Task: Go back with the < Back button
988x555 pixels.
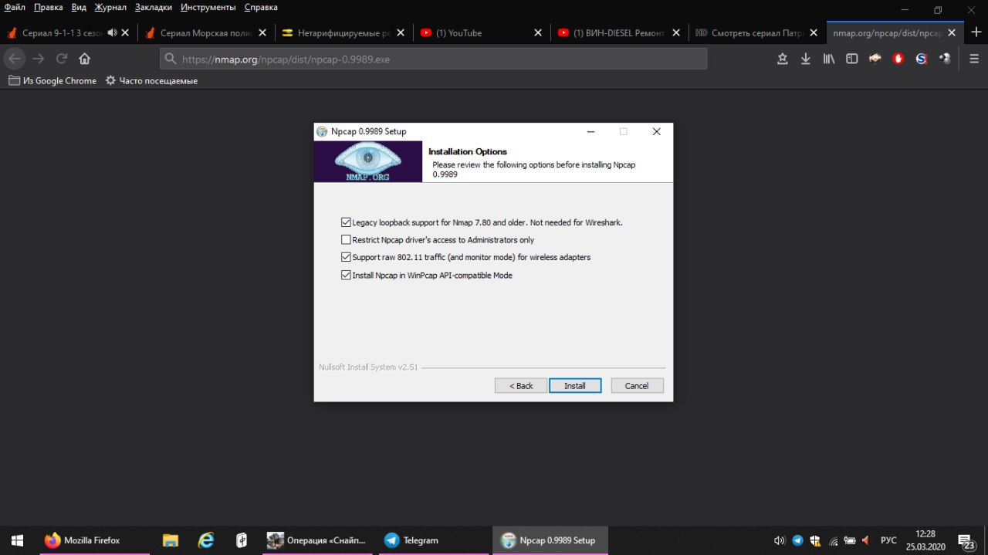Action: [x=521, y=386]
